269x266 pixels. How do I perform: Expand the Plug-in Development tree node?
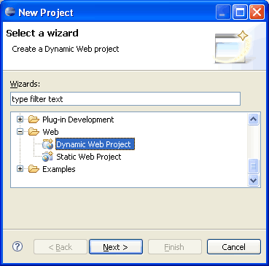click(20, 120)
